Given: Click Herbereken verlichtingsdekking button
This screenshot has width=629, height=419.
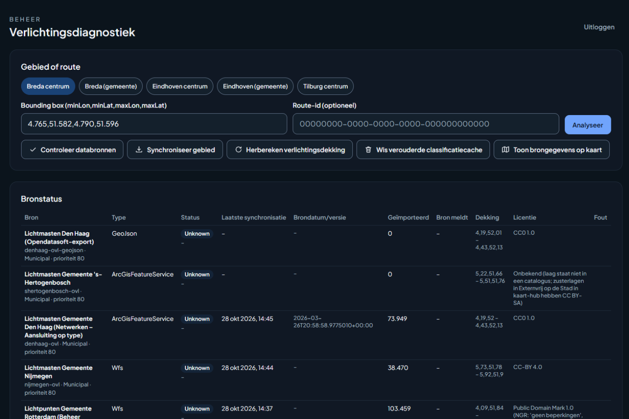Looking at the screenshot, I should coord(290,150).
